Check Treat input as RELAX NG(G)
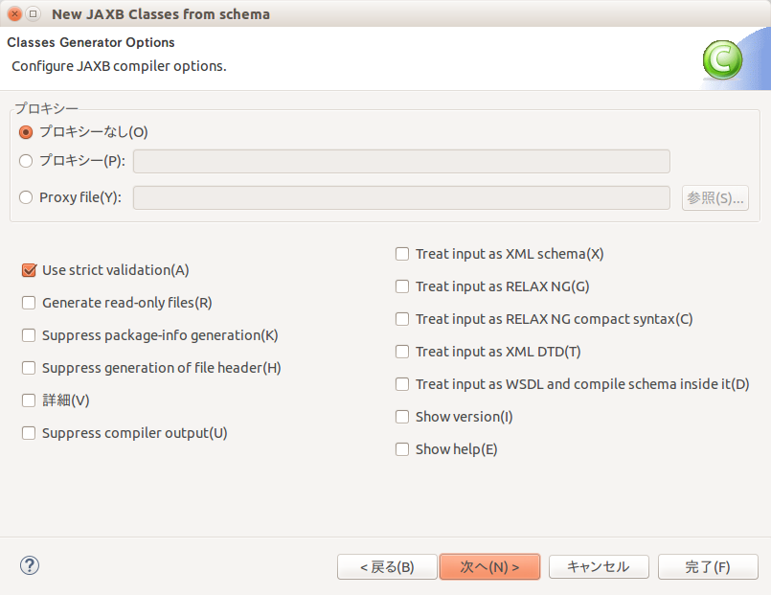The height and width of the screenshot is (595, 771). 402,286
